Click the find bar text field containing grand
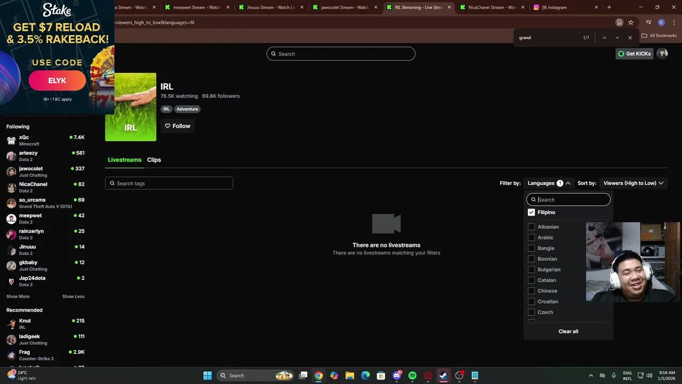 (546, 38)
